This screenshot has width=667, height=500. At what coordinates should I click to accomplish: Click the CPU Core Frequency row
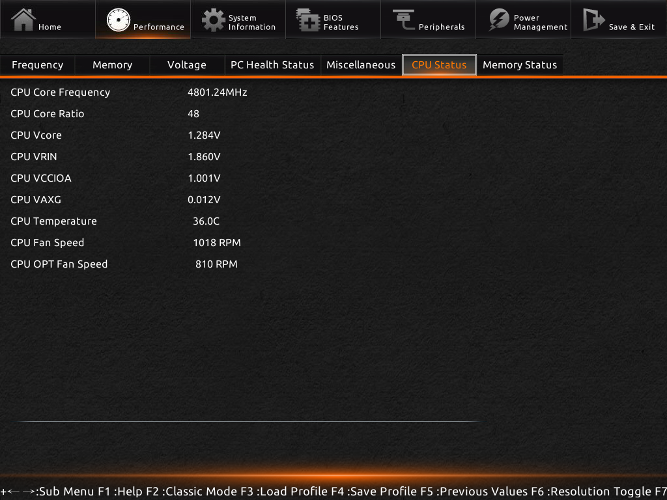(61, 92)
